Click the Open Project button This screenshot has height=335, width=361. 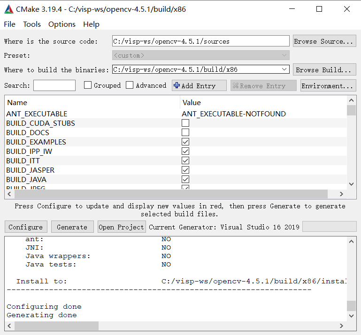[122, 227]
